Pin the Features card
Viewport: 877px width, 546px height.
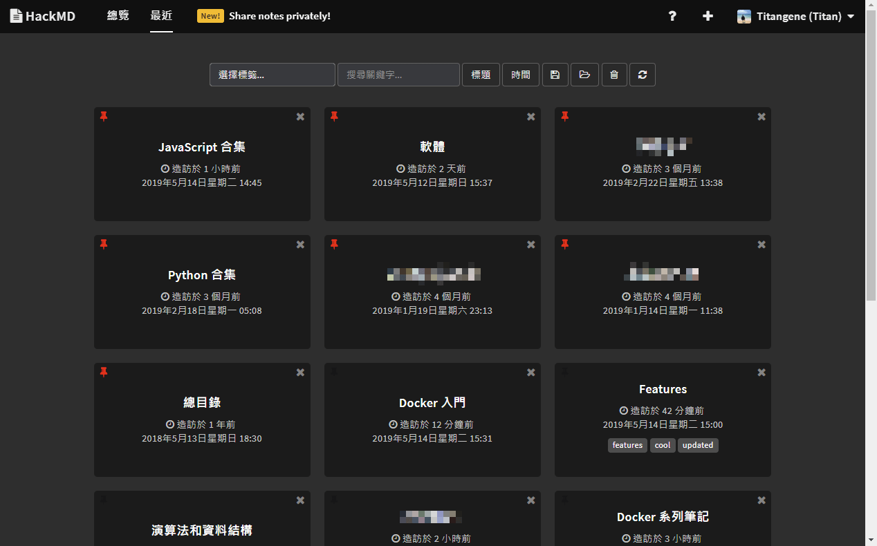pyautogui.click(x=564, y=373)
